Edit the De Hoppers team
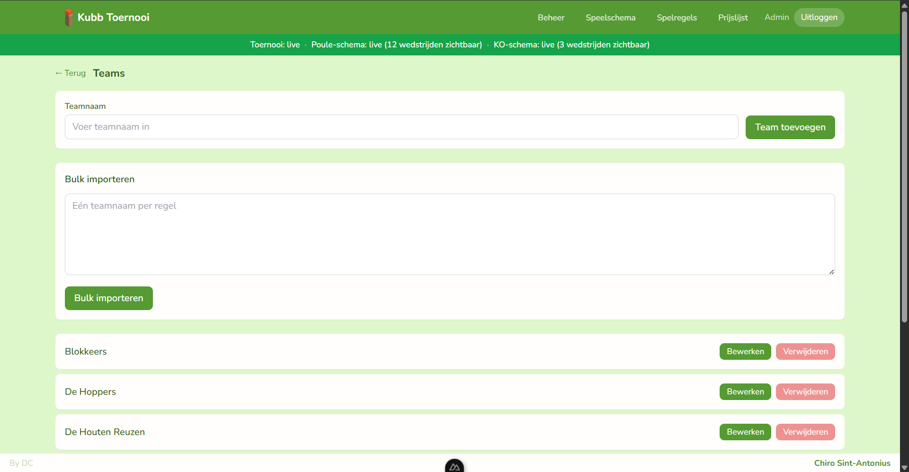 pos(745,392)
